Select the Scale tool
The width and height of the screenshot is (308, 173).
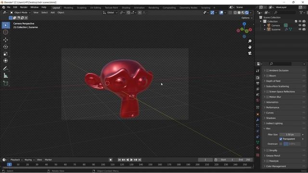(x=6, y=54)
